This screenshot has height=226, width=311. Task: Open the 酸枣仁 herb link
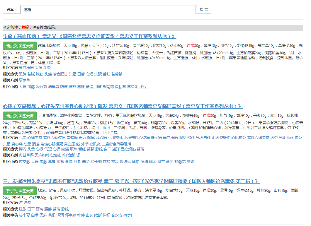129,215
